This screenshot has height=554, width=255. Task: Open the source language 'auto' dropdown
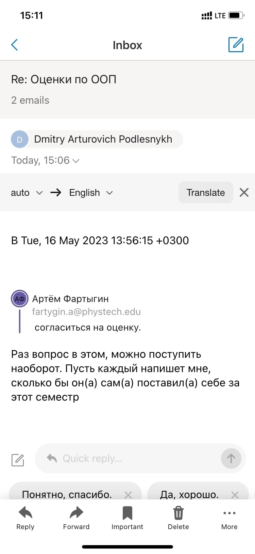27,193
